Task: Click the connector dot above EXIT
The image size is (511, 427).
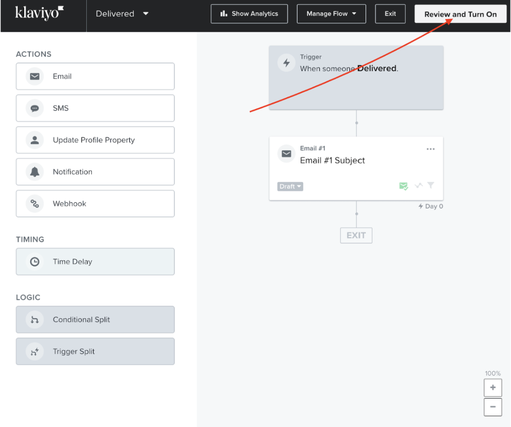Action: pyautogui.click(x=356, y=214)
